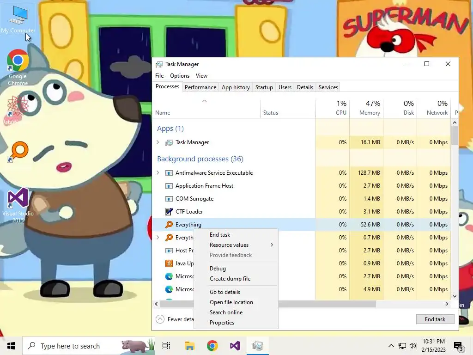Click the Host Process row icon
This screenshot has height=355, width=473.
click(169, 251)
